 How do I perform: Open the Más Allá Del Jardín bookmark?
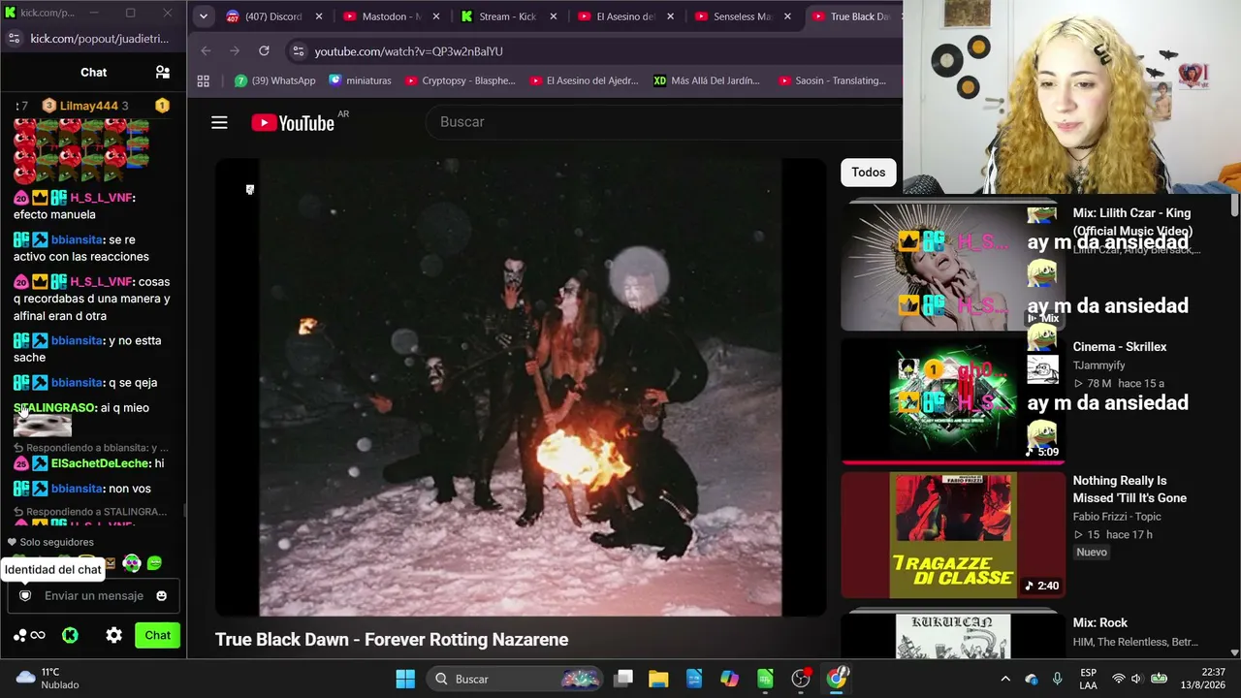click(x=706, y=80)
